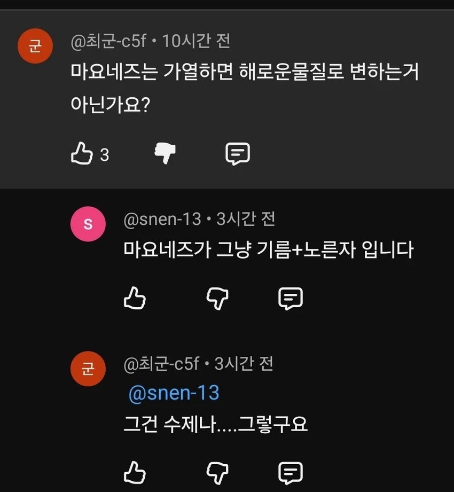The width and height of the screenshot is (454, 492).
Task: Click the 10시간 전 timestamp
Action: tap(196, 41)
